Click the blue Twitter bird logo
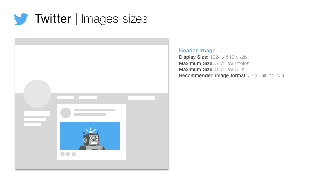This screenshot has width=324, height=182. pos(21,19)
